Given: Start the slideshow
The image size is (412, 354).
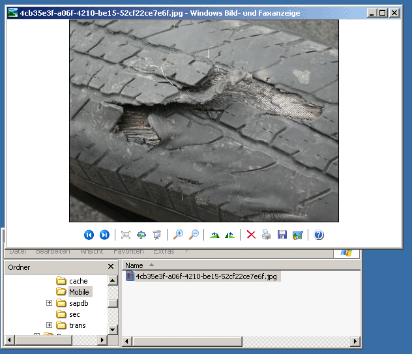Looking at the screenshot, I should [157, 235].
